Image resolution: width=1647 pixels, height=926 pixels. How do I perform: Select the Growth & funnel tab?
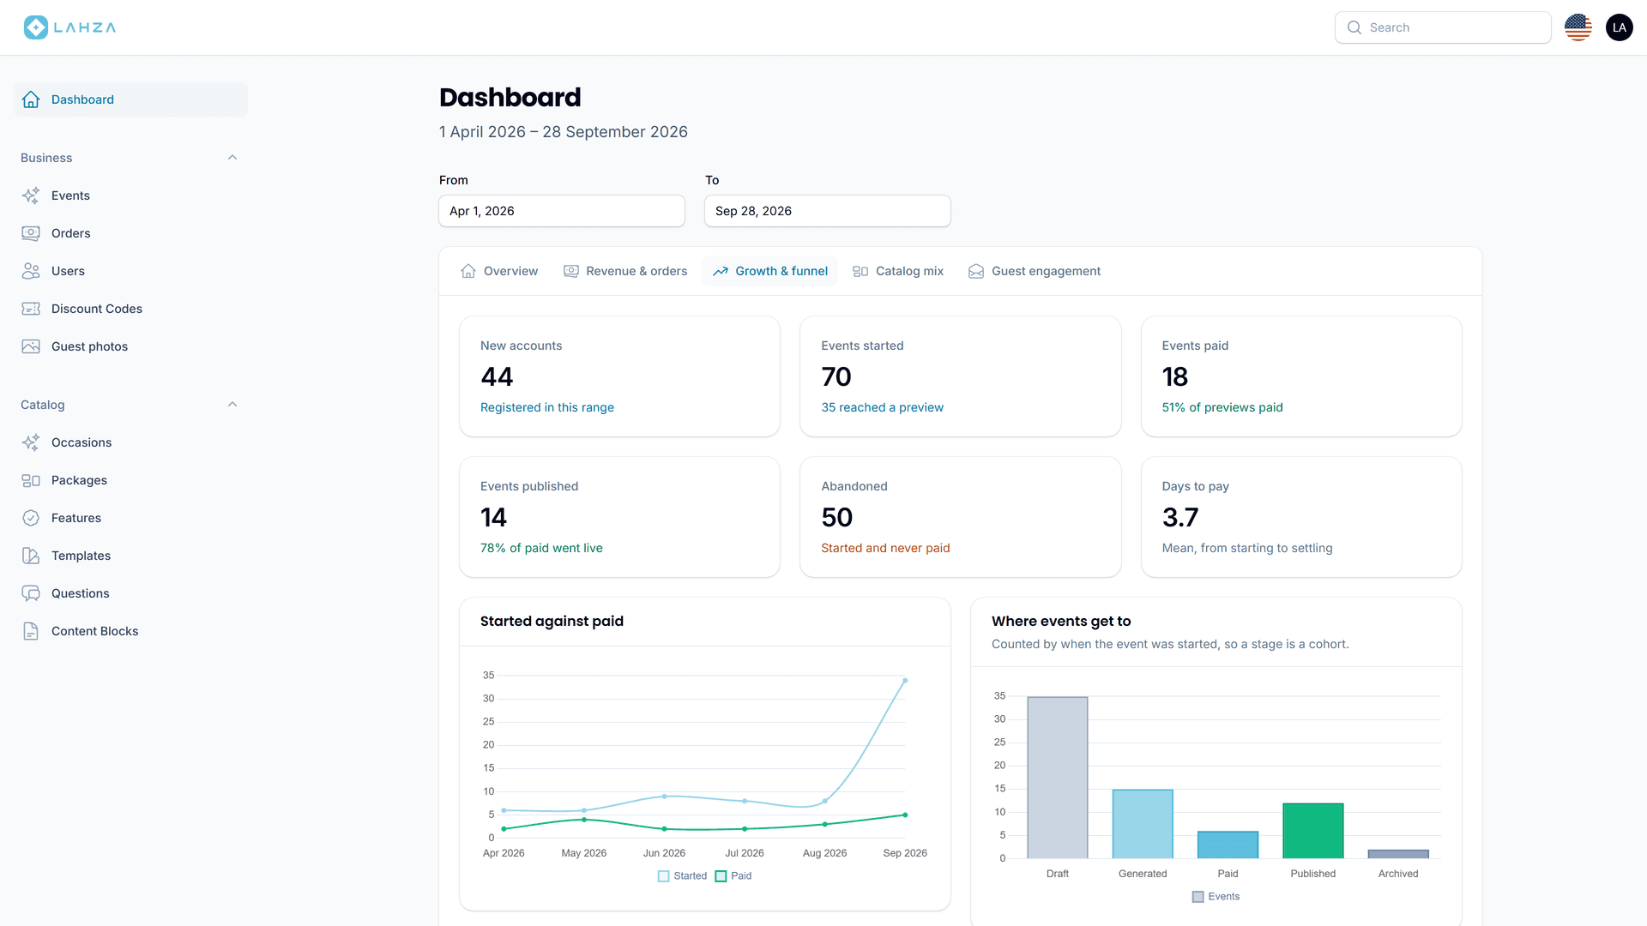pos(770,271)
